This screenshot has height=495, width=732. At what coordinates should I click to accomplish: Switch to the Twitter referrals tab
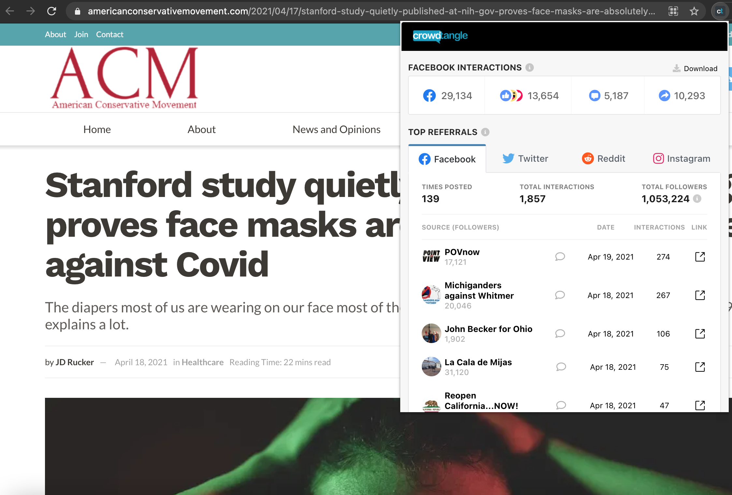pyautogui.click(x=525, y=158)
